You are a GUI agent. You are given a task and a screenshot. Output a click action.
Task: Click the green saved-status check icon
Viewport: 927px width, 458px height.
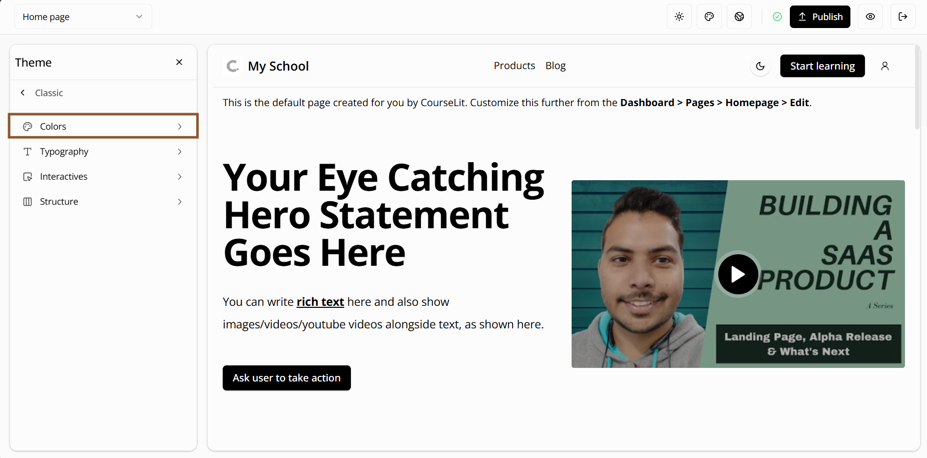click(x=777, y=17)
